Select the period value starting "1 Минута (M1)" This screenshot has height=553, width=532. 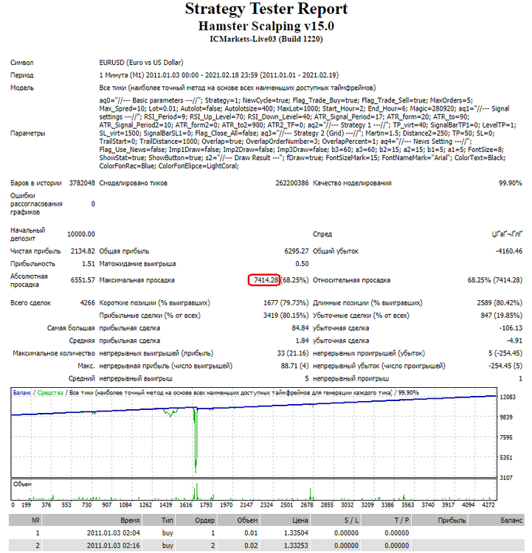coord(219,75)
